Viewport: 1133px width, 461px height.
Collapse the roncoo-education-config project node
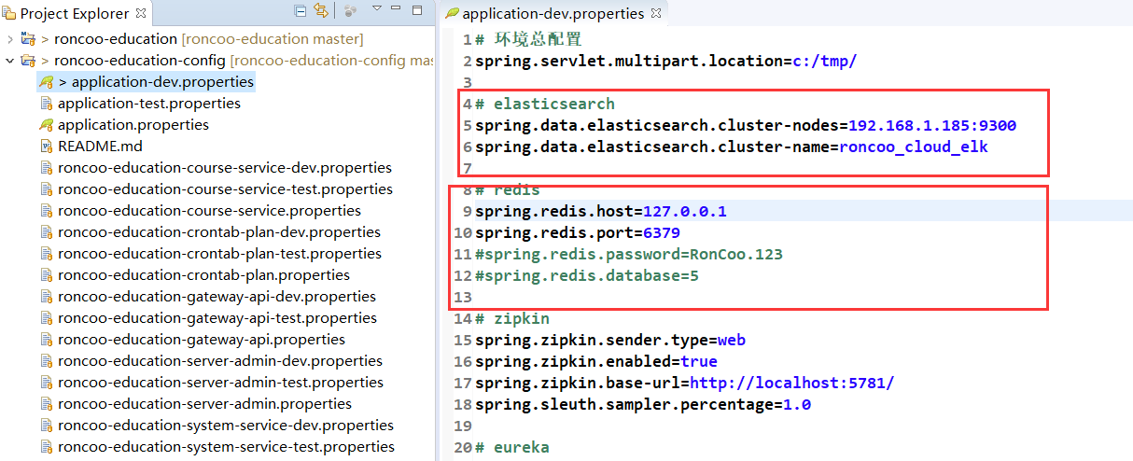point(10,61)
